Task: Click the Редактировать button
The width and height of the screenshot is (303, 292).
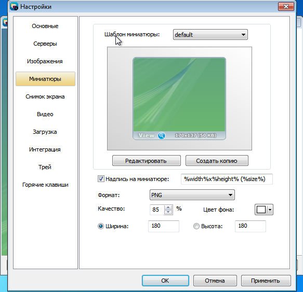Action: pyautogui.click(x=146, y=161)
